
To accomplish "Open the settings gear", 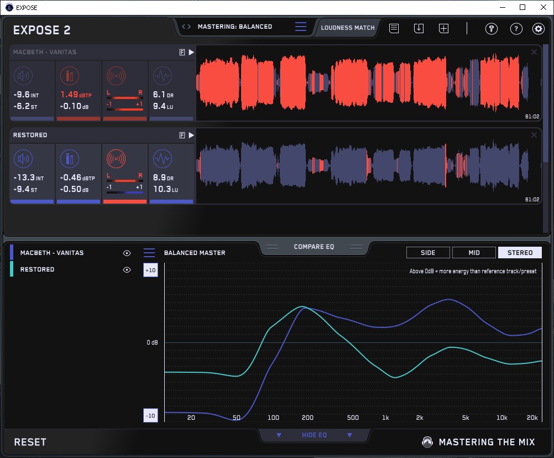I will (x=538, y=29).
